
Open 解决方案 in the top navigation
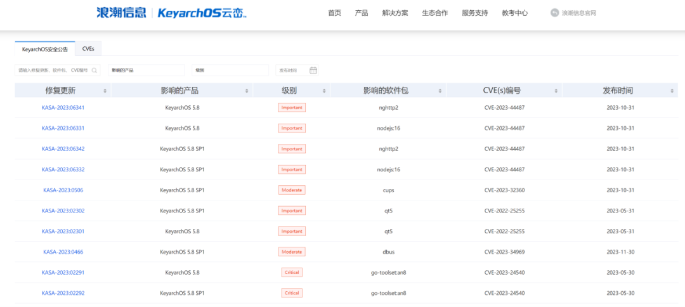395,13
